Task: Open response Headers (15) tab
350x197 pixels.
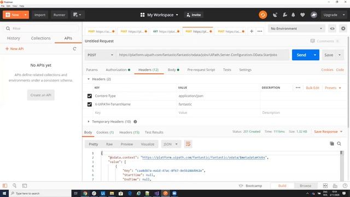Action: point(129,132)
